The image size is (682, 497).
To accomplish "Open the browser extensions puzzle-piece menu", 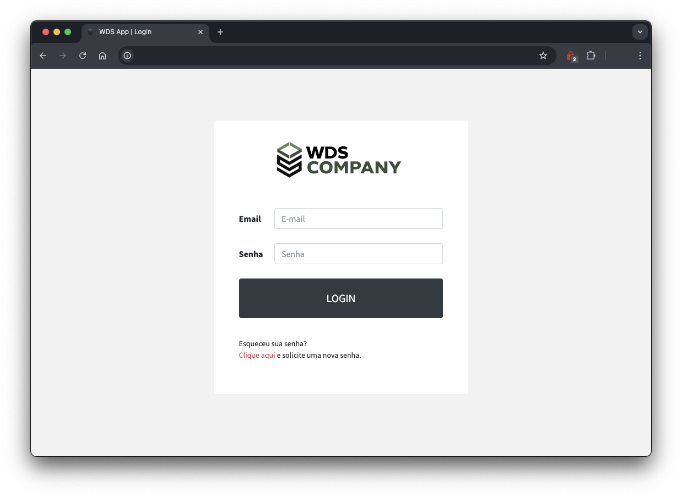I will pyautogui.click(x=591, y=55).
